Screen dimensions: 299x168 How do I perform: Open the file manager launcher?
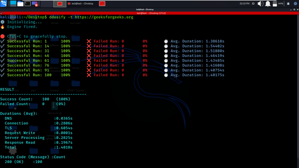tap(20, 4)
